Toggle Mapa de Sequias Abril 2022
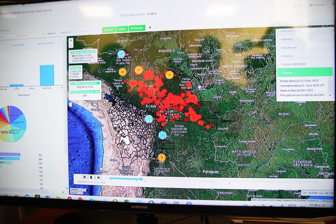The height and width of the screenshot is (224, 336). (279, 90)
